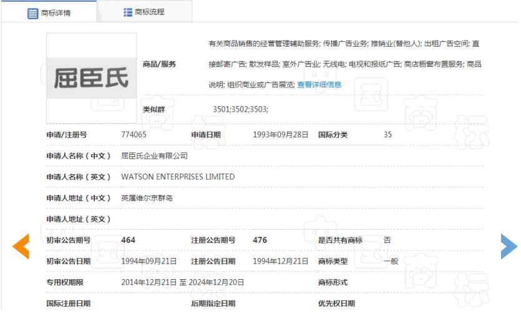Click the 商标形式 label

coord(333,282)
